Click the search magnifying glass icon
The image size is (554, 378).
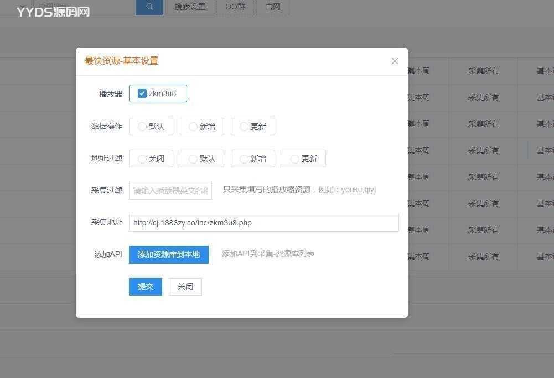coord(149,7)
